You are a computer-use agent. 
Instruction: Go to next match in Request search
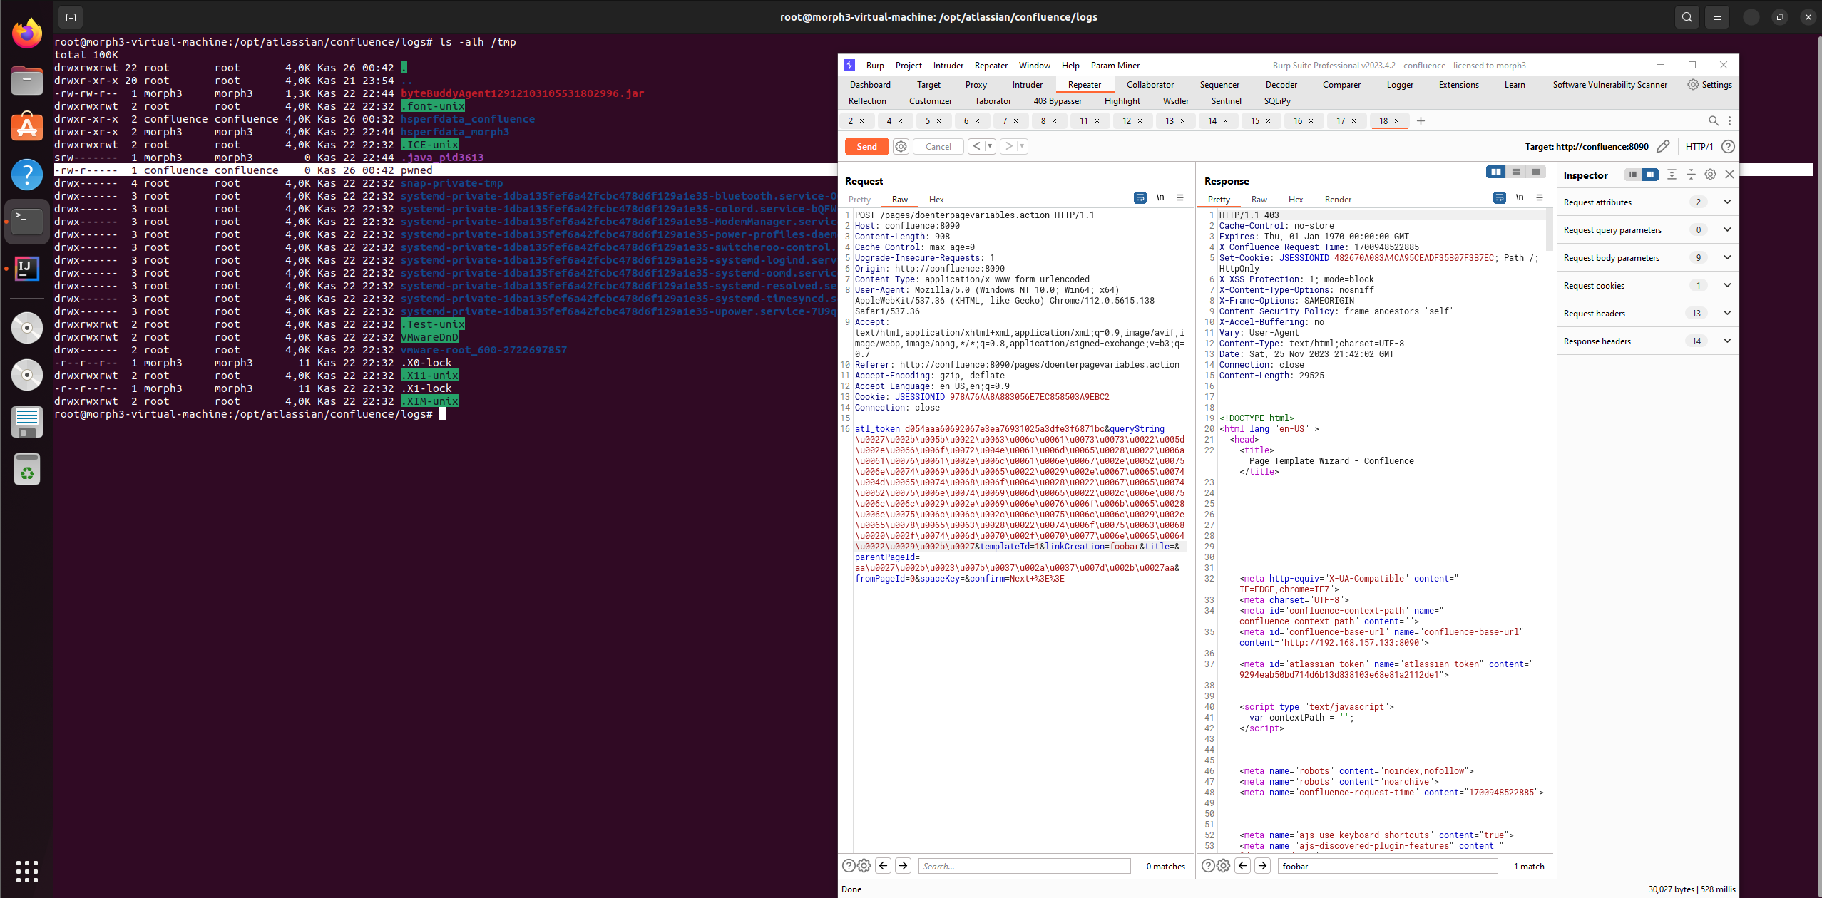[x=903, y=865]
